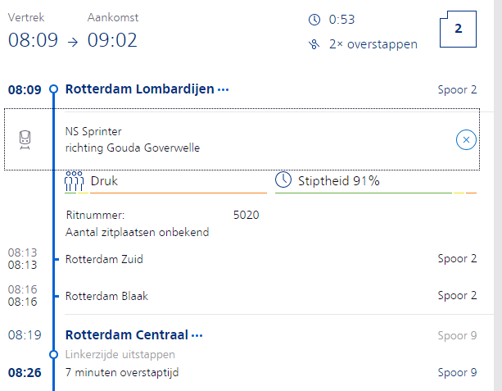Open more options next to Rotterdam Centraal
This screenshot has width=502, height=391.
pyautogui.click(x=197, y=336)
